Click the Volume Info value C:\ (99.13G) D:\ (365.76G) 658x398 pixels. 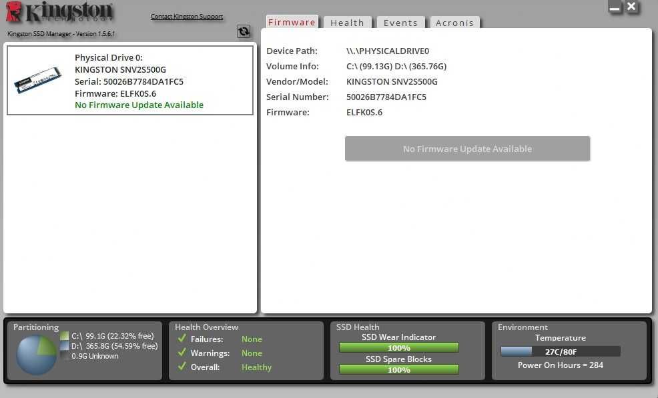[396, 66]
